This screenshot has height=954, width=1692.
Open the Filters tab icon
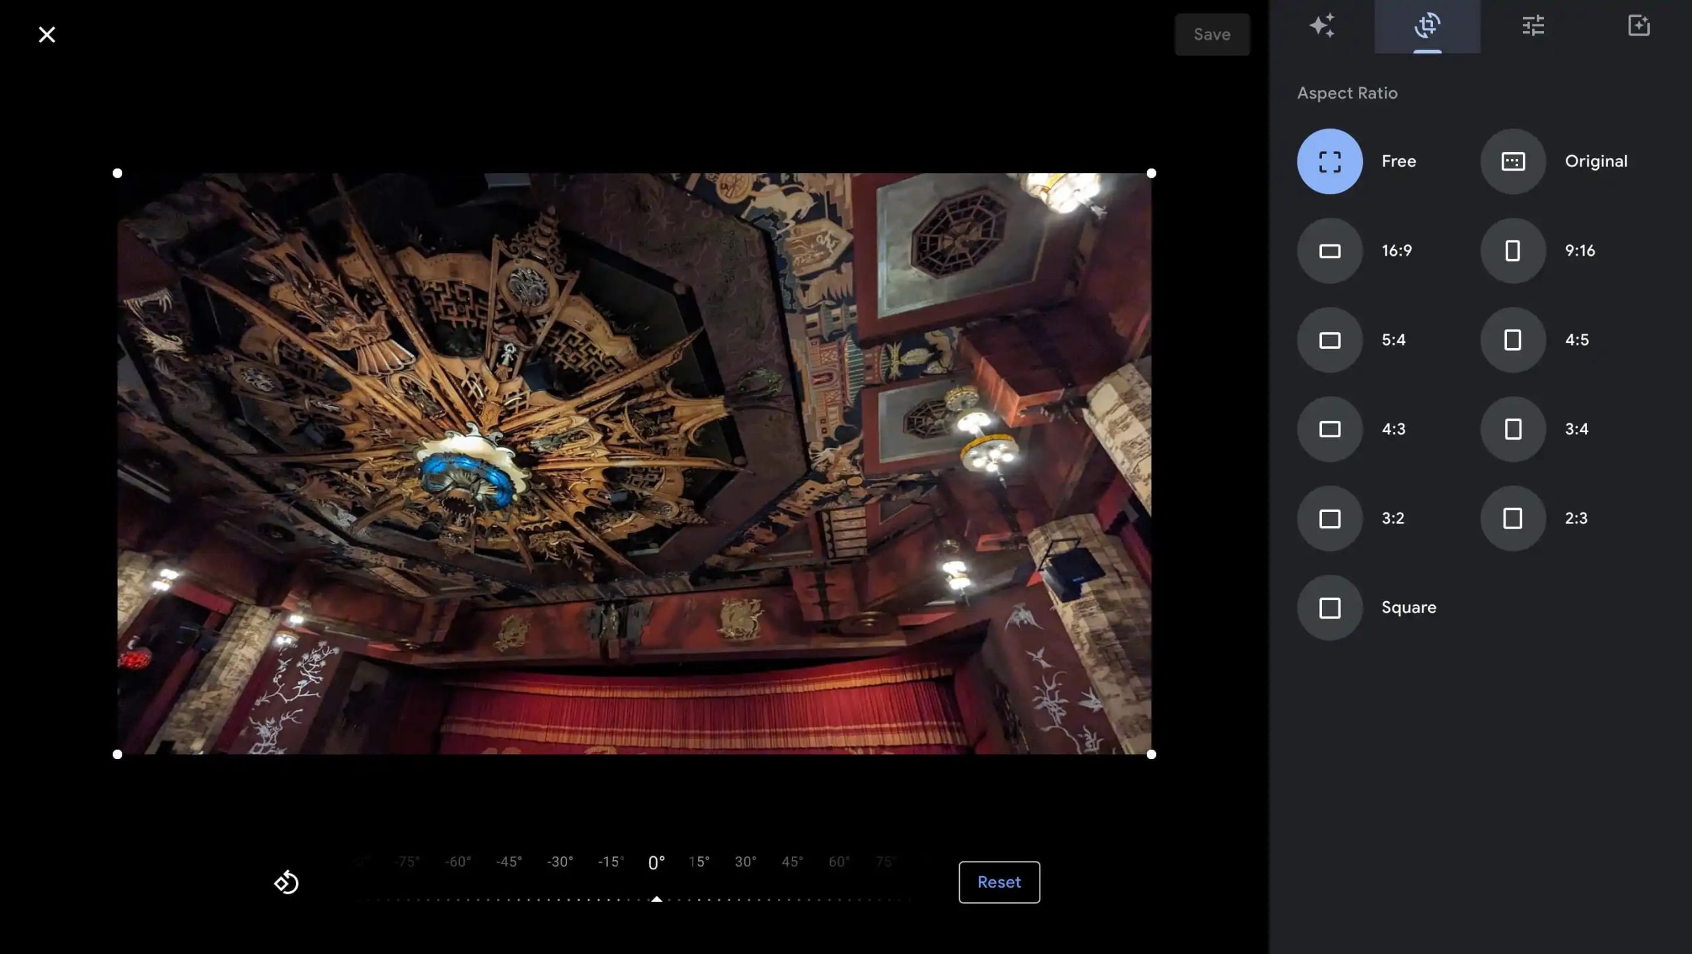1638,26
